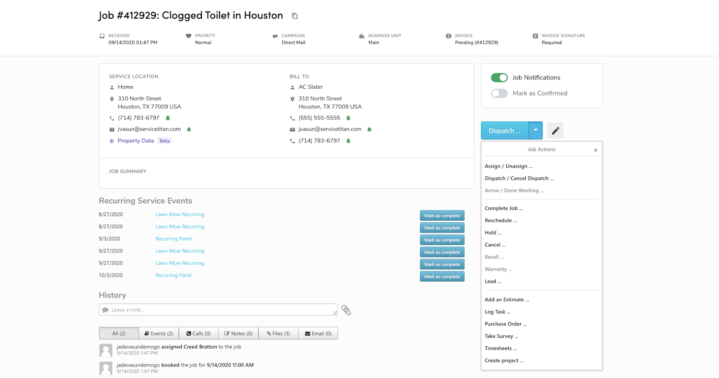Click the green bell beside (714) 783-6797
Screen dimensions: 719x378
tap(167, 117)
